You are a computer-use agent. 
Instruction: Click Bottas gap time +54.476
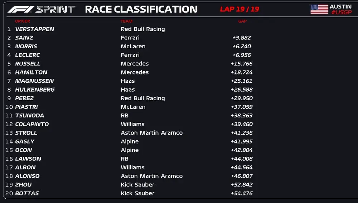click(242, 193)
